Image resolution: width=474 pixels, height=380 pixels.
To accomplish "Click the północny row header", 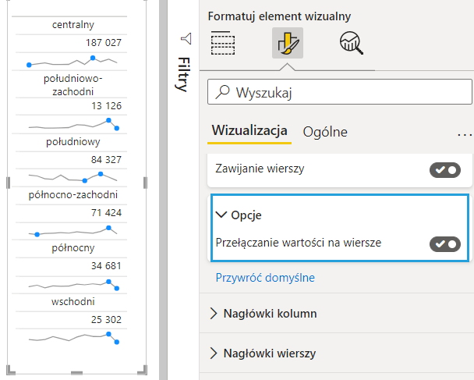I will [73, 247].
